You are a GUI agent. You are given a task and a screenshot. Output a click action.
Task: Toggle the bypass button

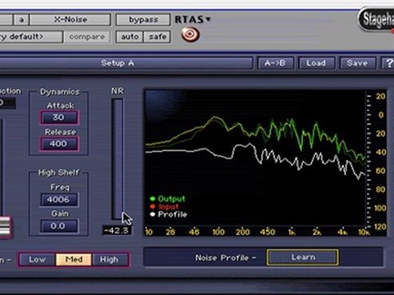point(143,20)
